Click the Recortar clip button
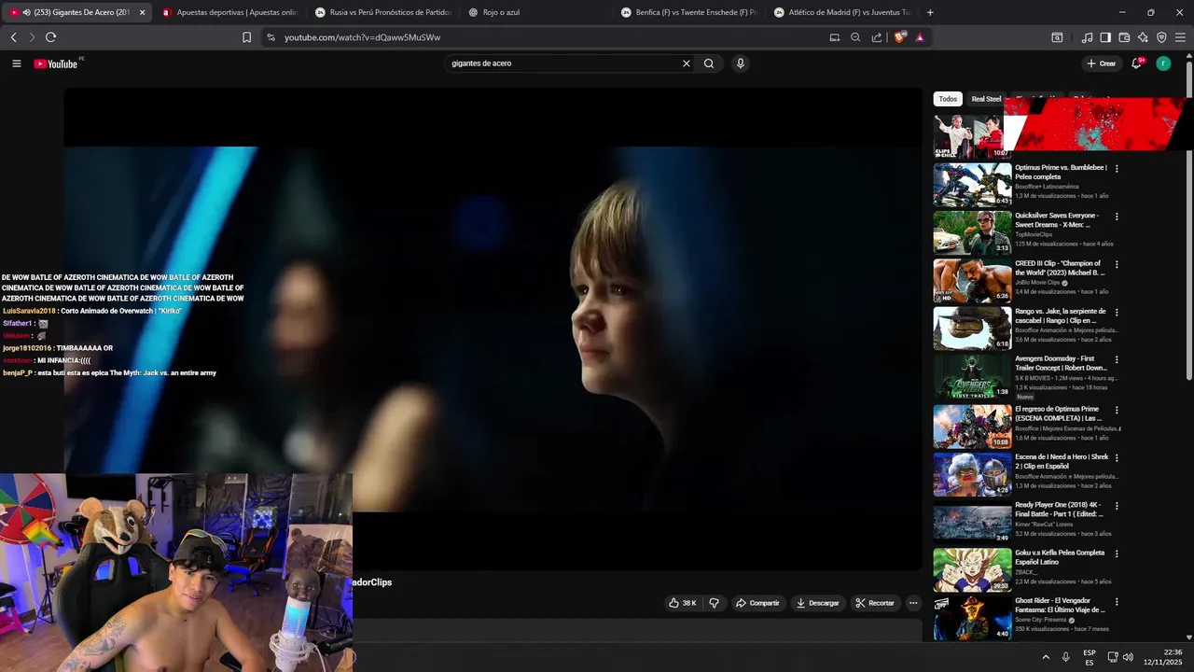Screen dimensions: 1194x672 click(x=875, y=603)
